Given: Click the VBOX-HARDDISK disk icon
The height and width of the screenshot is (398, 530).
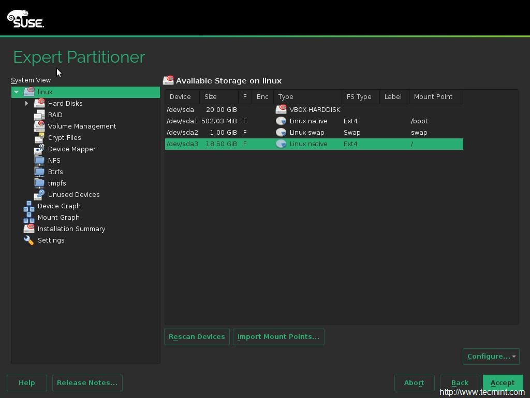Looking at the screenshot, I should [281, 109].
